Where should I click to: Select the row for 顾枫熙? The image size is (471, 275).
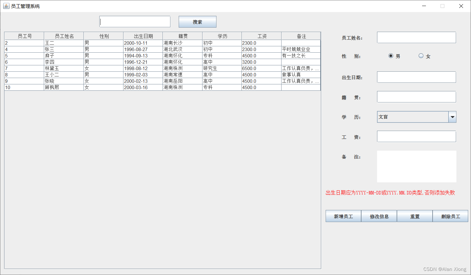click(163, 87)
